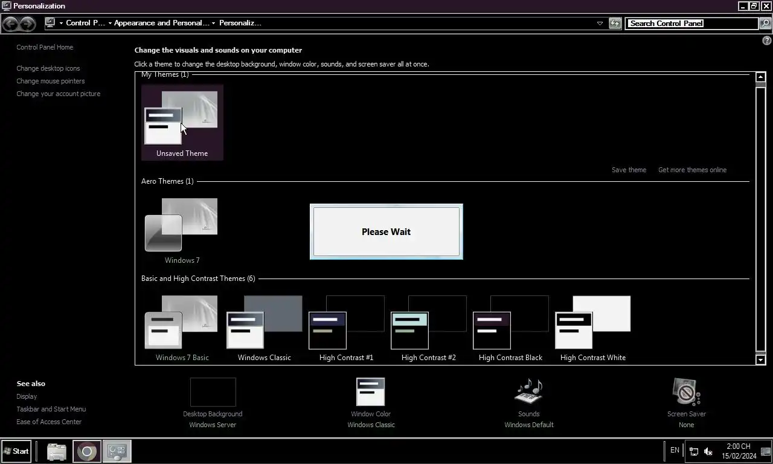Apply High Contrast #2 theme
Viewport: 773px width, 464px height.
coord(428,328)
